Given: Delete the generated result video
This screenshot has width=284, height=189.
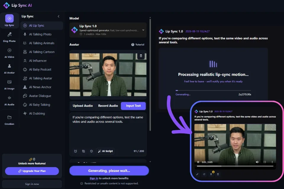Looking at the screenshot, I should (x=218, y=174).
